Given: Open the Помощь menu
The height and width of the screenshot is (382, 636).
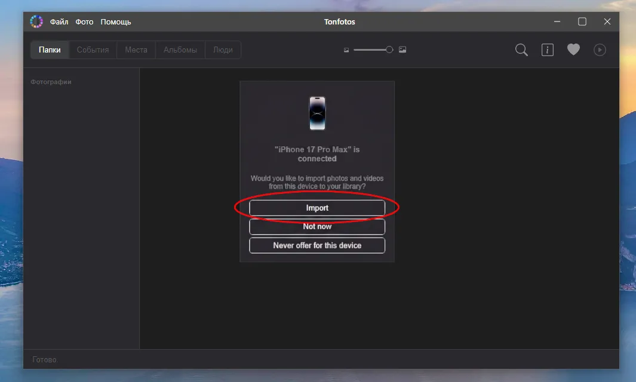Looking at the screenshot, I should pos(116,22).
